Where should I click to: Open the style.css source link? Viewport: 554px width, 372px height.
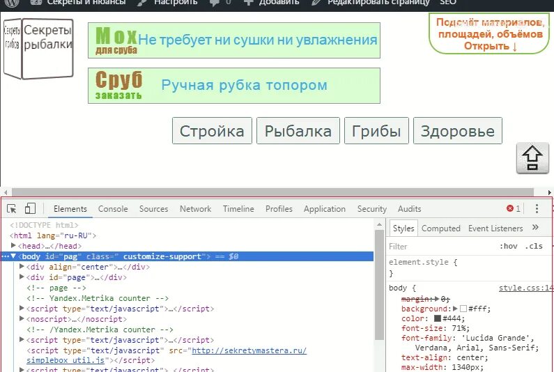click(x=525, y=288)
